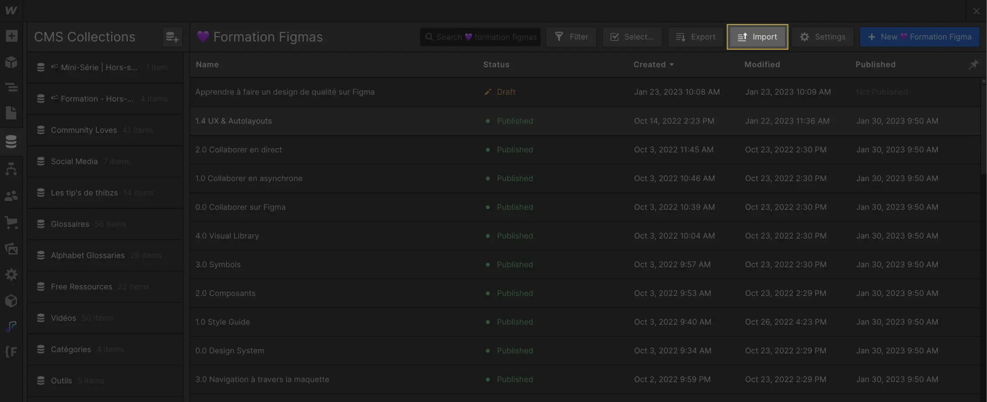Screen dimensions: 987x402
Task: Open the CMS database icon in sidebar
Action: pyautogui.click(x=11, y=141)
